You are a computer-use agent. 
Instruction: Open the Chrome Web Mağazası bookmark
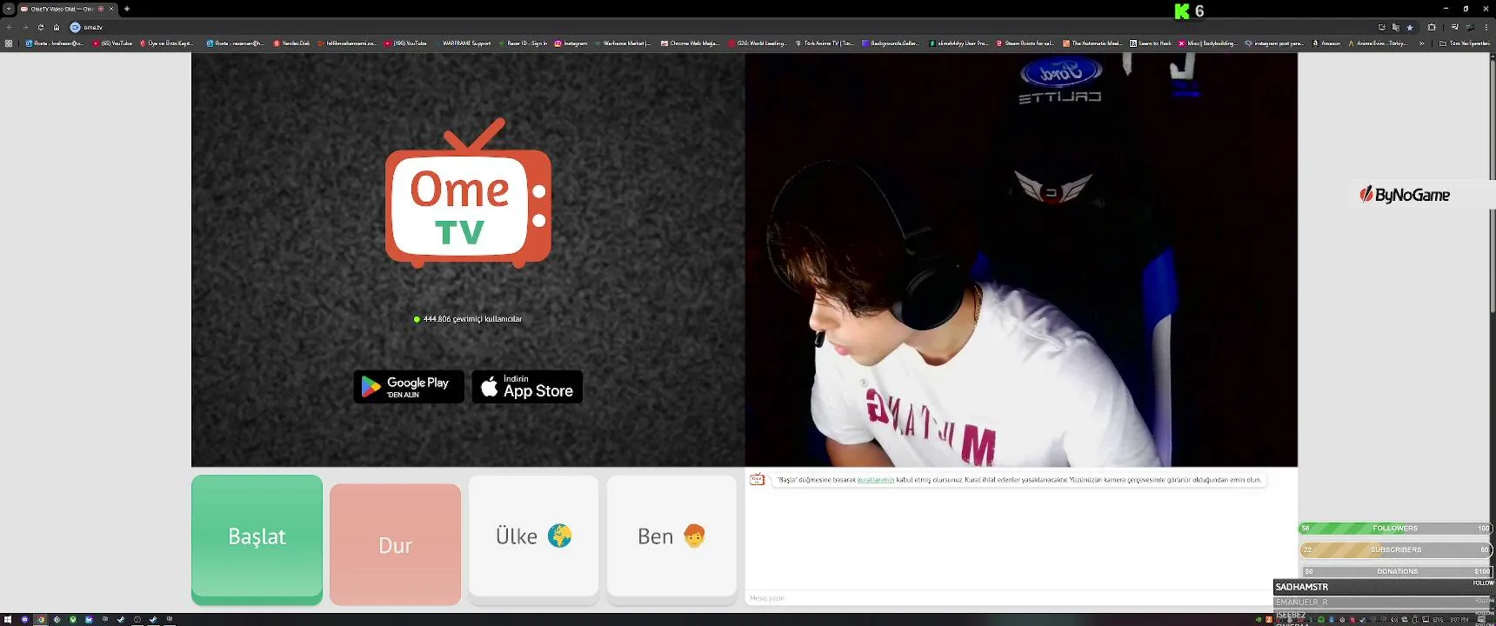(690, 43)
